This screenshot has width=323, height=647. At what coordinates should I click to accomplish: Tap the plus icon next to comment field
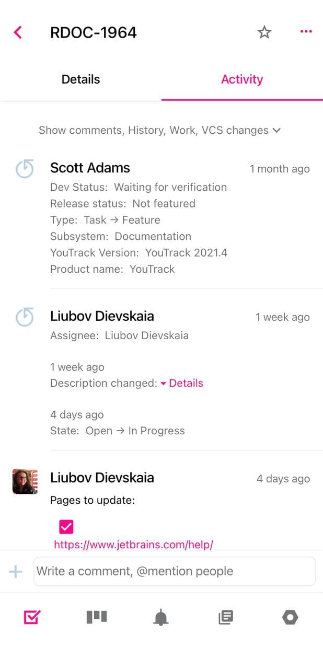coord(16,571)
